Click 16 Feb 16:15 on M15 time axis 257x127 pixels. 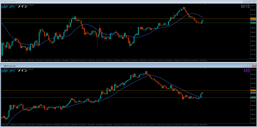[x=203, y=60]
